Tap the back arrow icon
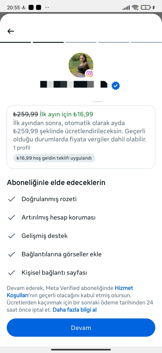The image size is (162, 353). (11, 31)
